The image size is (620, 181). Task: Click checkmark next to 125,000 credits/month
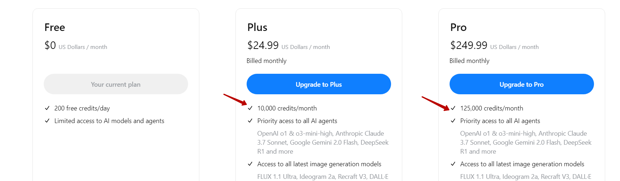(453, 108)
